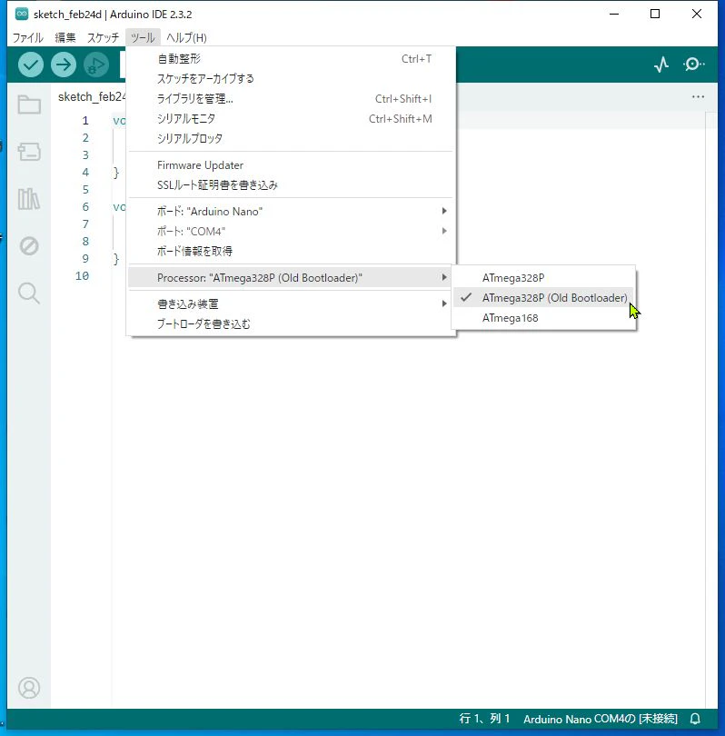The image size is (725, 736).
Task: Click line number 5 in gutter
Action: pyautogui.click(x=85, y=189)
